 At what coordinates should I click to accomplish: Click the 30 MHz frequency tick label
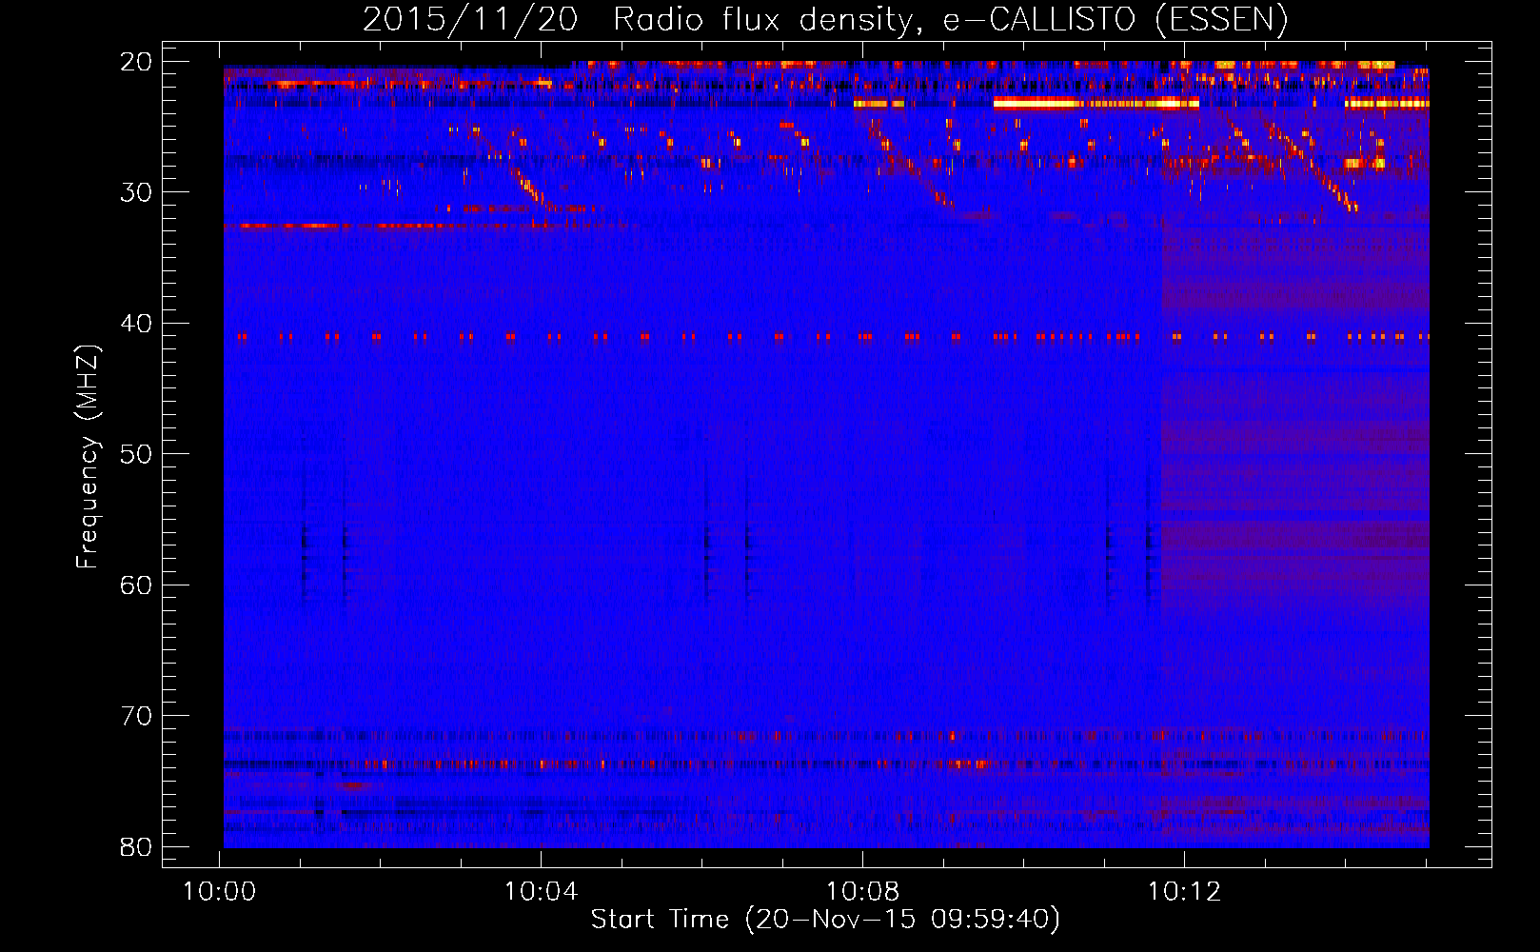[137, 192]
